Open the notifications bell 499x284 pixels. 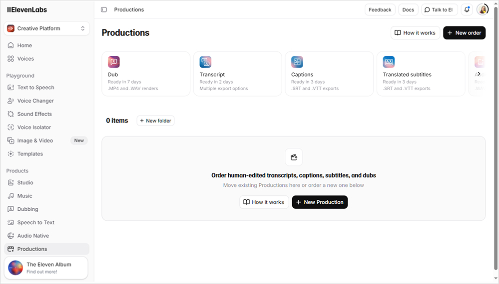(467, 9)
